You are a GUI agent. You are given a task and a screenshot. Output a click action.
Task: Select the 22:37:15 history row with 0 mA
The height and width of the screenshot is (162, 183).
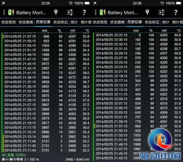138,35
